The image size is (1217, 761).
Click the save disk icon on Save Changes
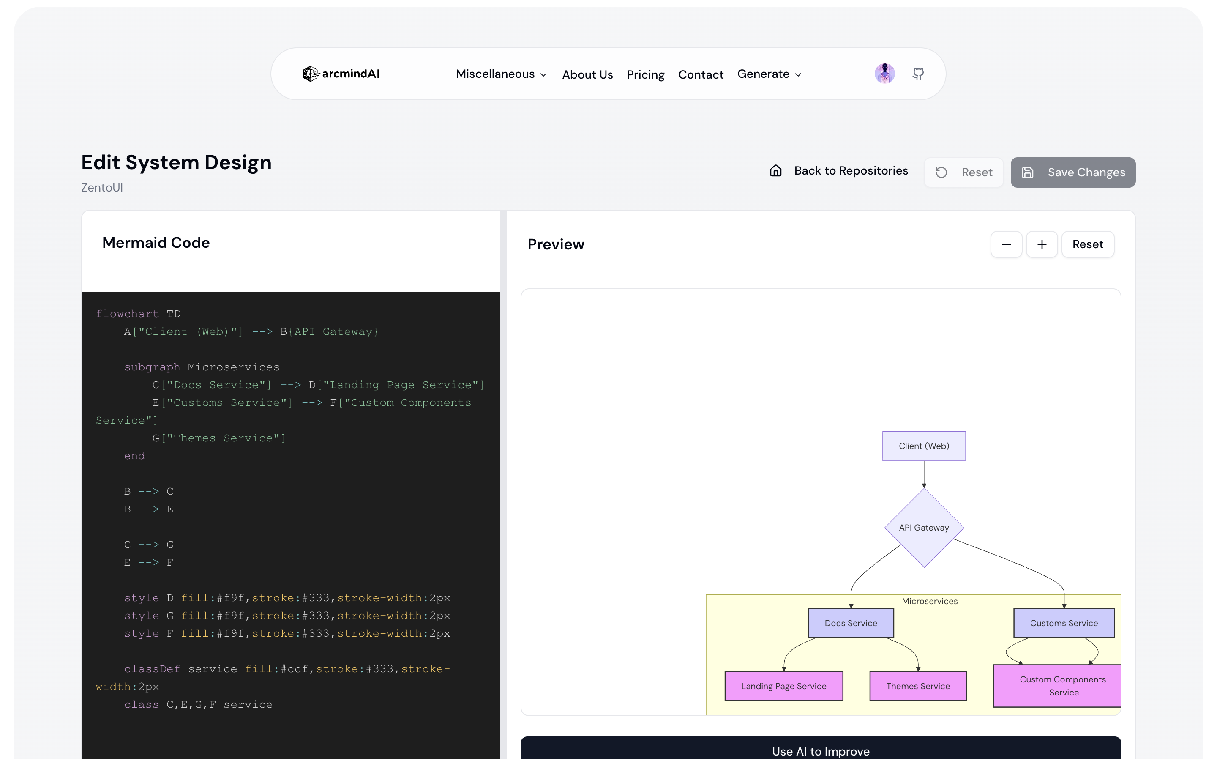(1028, 172)
